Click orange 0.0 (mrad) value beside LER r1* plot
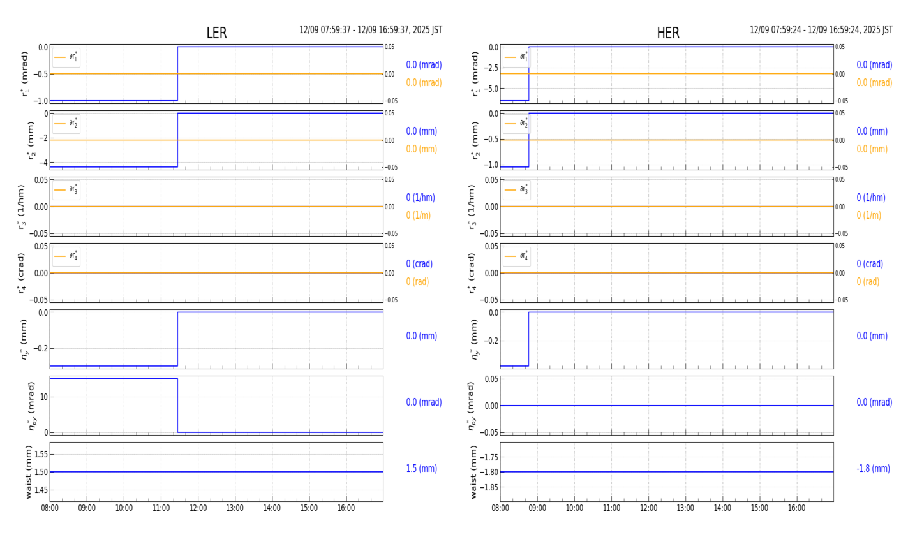 [424, 83]
